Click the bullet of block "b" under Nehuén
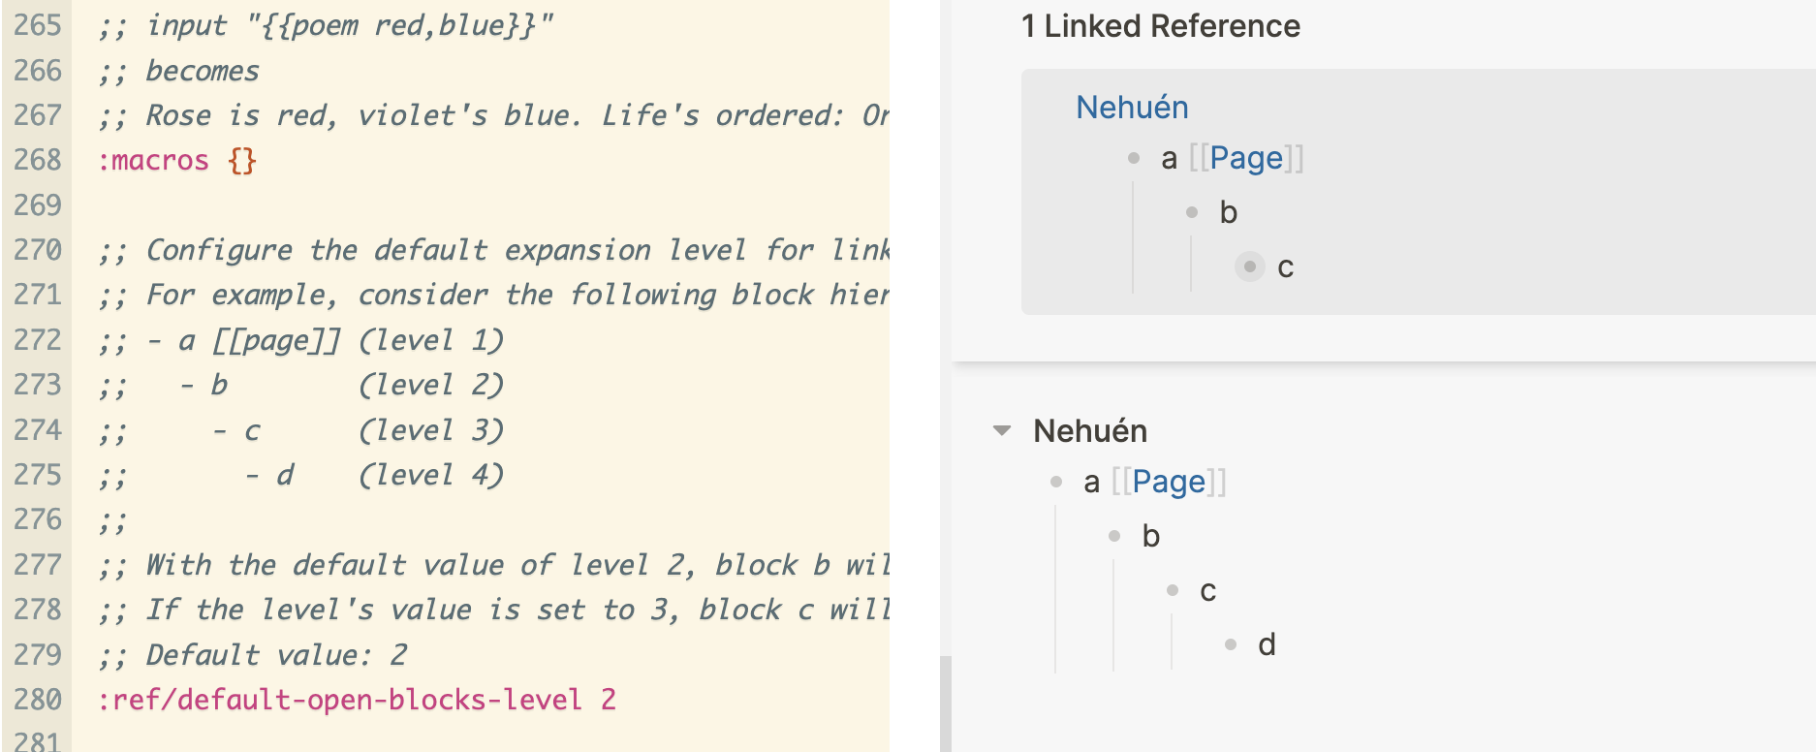 [1112, 536]
